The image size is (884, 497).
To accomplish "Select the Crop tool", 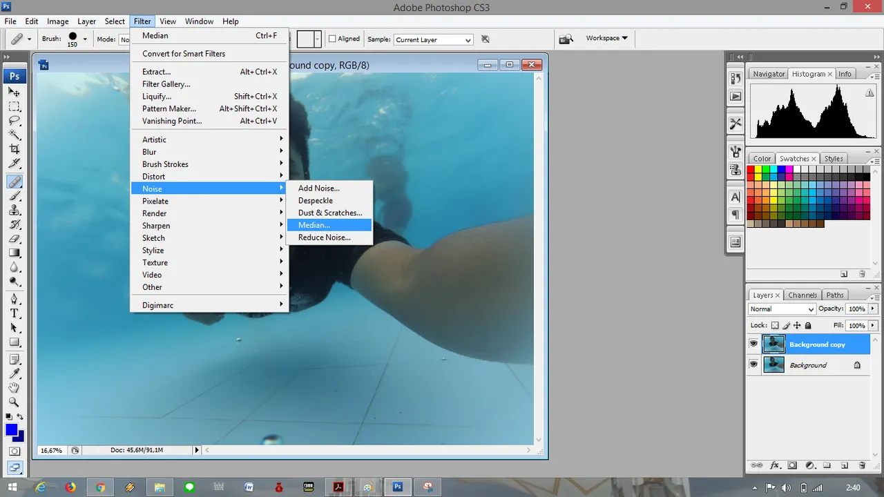I will 15,150.
